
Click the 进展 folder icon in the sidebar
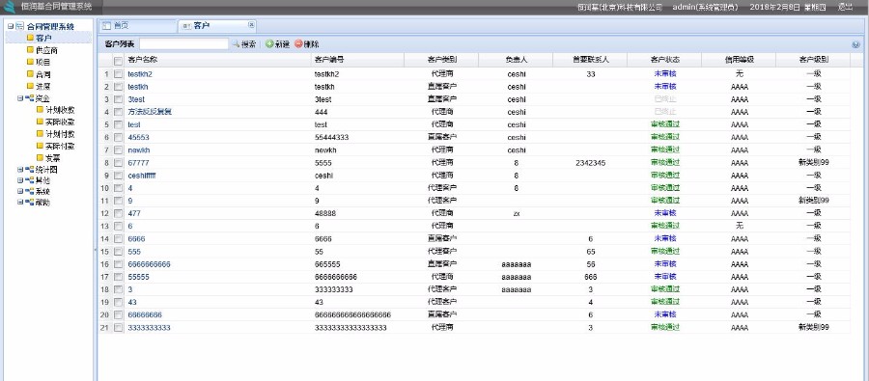coord(31,87)
